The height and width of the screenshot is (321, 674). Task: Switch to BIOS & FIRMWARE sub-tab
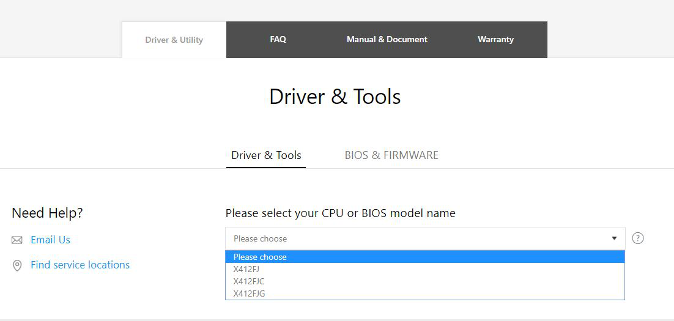click(391, 155)
